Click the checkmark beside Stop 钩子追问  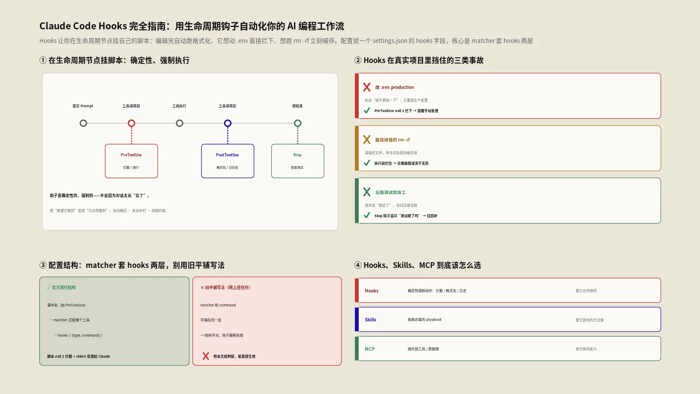click(x=367, y=215)
